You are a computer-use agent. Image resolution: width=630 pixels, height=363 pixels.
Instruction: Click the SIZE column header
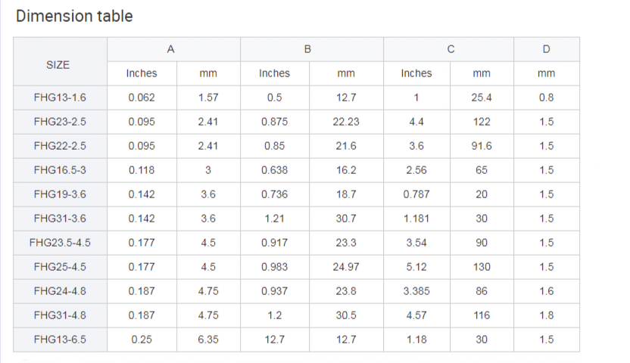(61, 61)
